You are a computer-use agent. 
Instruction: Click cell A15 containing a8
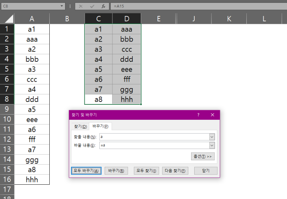pos(32,170)
